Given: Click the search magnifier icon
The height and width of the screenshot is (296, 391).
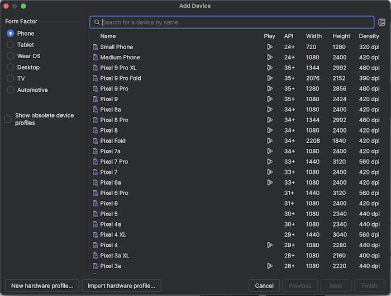Looking at the screenshot, I should pyautogui.click(x=97, y=22).
